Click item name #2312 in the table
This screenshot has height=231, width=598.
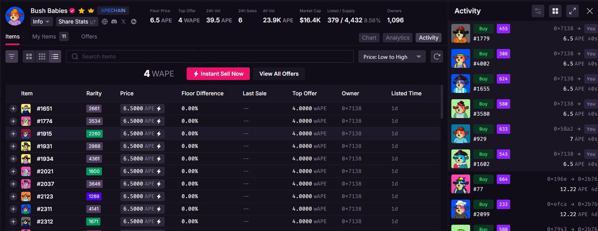coord(45,222)
